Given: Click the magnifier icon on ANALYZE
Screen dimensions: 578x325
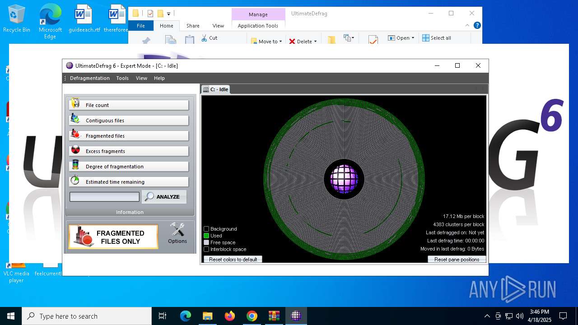Looking at the screenshot, I should pyautogui.click(x=149, y=197).
